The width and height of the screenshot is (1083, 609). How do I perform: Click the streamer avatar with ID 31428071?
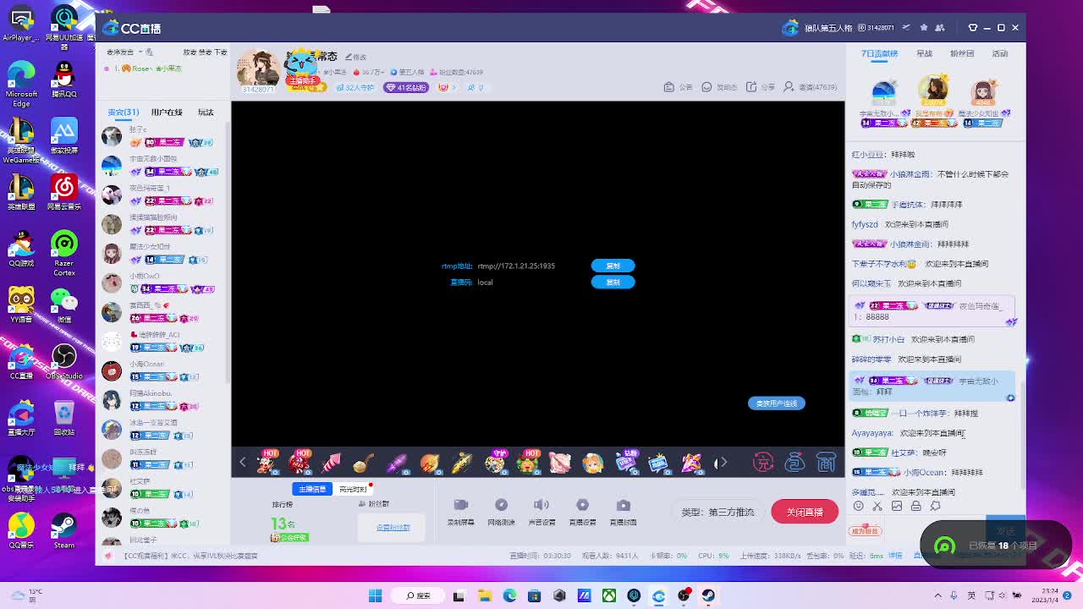(258, 69)
